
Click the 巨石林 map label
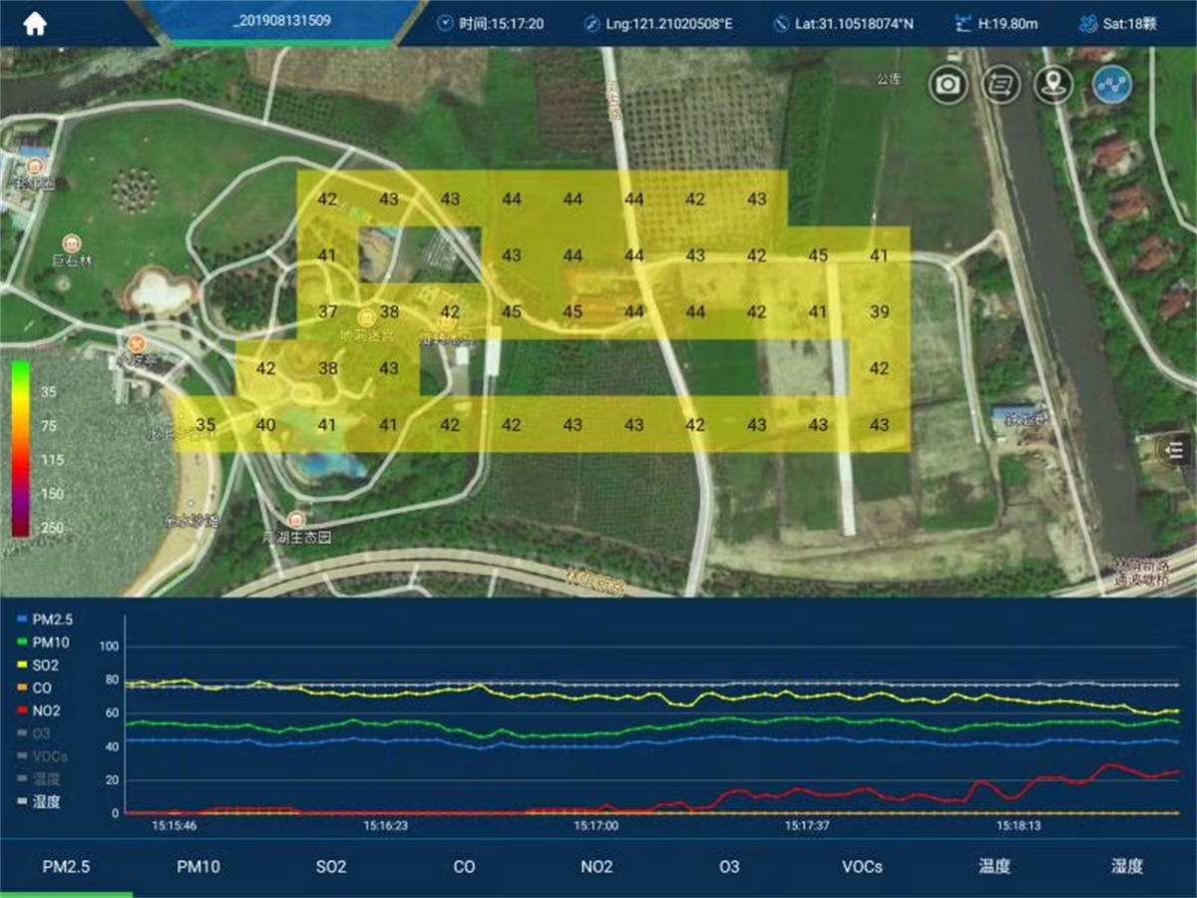[x=71, y=262]
